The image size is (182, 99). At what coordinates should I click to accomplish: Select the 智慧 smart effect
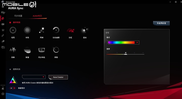pos(27,50)
